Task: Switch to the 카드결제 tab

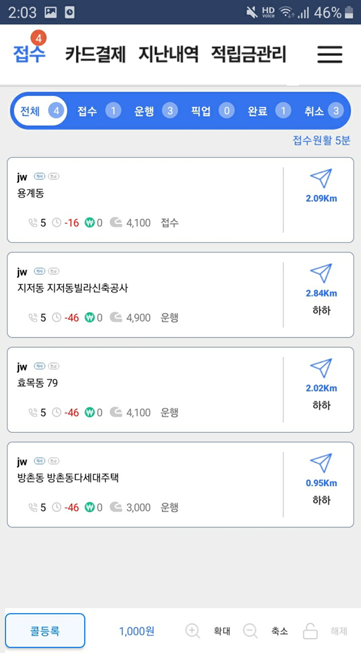Action: point(95,55)
